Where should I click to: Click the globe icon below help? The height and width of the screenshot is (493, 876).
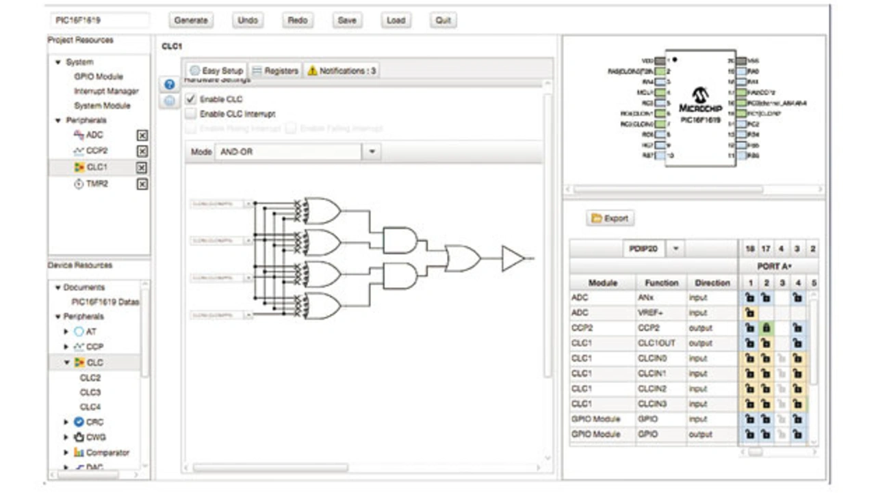(169, 101)
